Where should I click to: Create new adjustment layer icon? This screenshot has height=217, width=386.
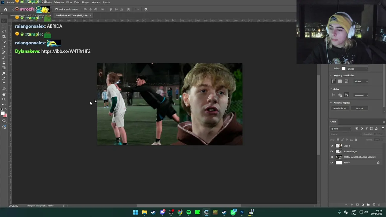363,205
